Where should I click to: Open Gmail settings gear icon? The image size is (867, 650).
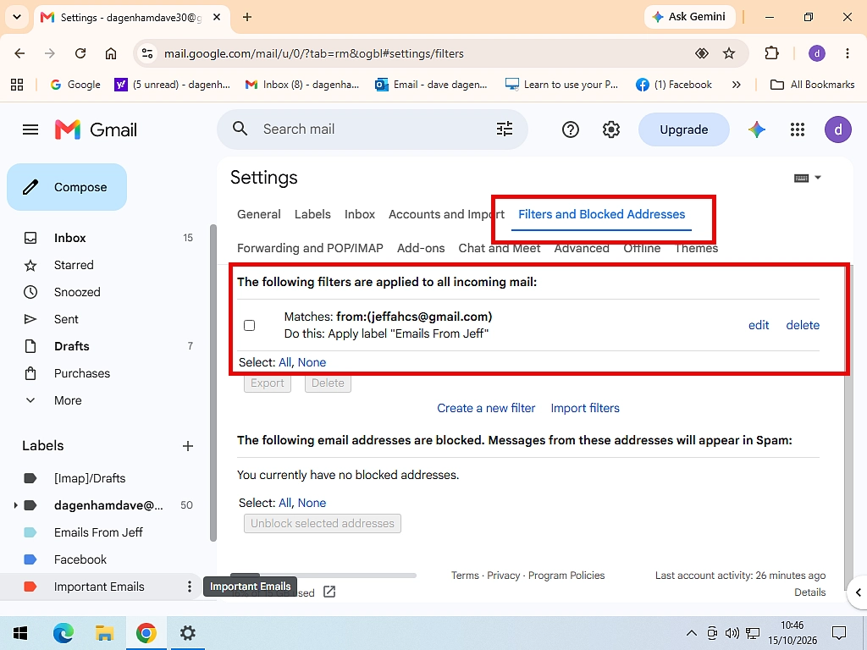click(611, 129)
